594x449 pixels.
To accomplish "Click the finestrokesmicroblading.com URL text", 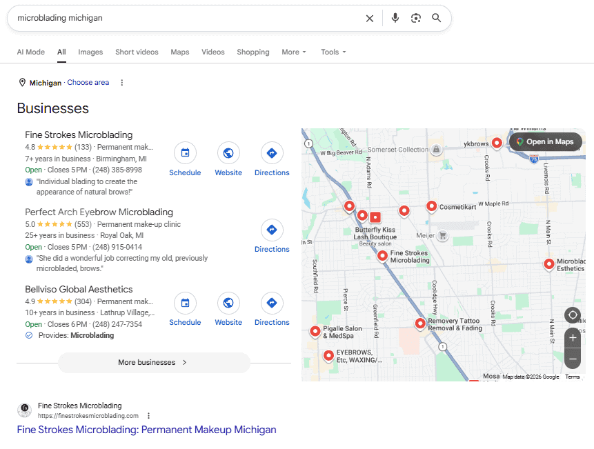I will (x=88, y=416).
